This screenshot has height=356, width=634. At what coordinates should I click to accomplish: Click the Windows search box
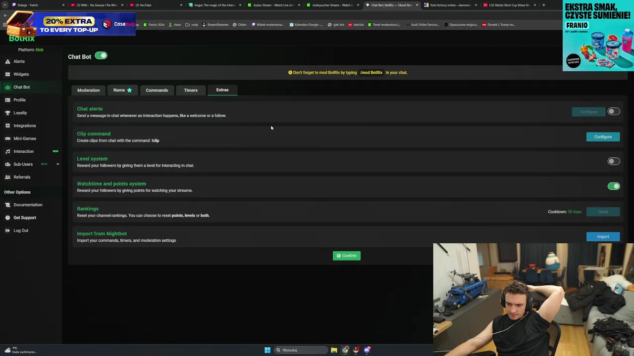[301, 350]
